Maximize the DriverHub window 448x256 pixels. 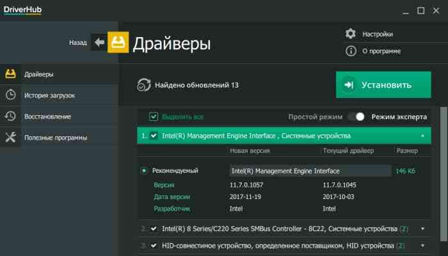click(x=421, y=11)
